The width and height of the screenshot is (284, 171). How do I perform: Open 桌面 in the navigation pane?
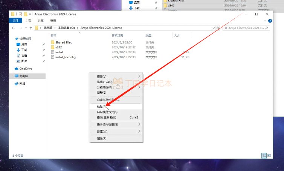coord(24,44)
